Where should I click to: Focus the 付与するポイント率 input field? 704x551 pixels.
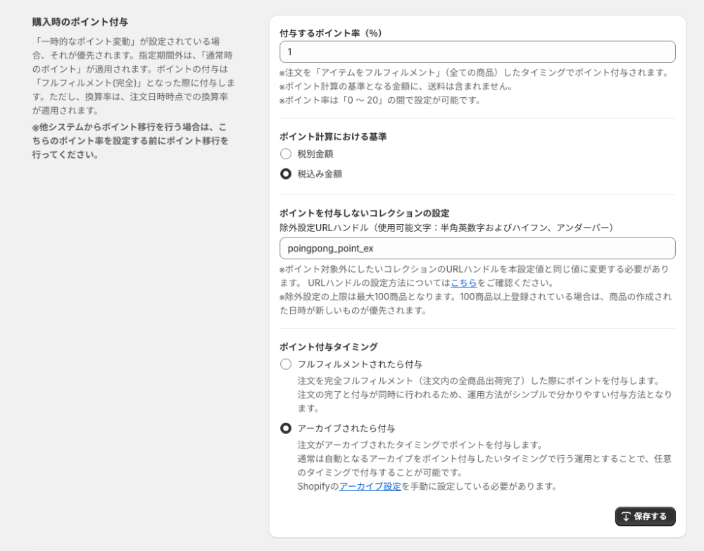coord(477,52)
